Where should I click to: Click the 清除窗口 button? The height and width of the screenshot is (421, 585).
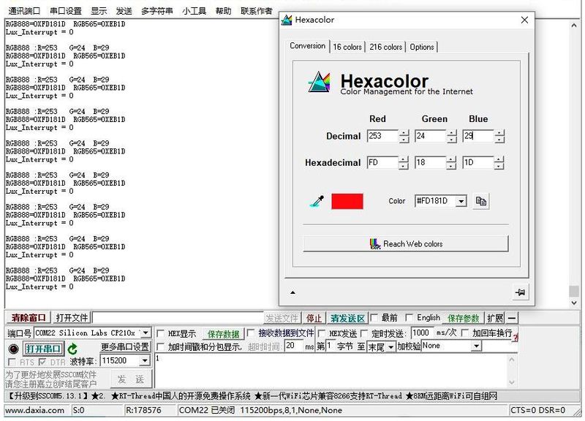29,318
